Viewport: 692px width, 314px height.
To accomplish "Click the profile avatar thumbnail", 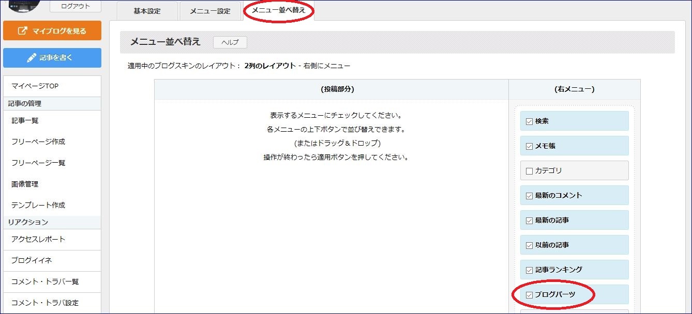I will coord(24,5).
